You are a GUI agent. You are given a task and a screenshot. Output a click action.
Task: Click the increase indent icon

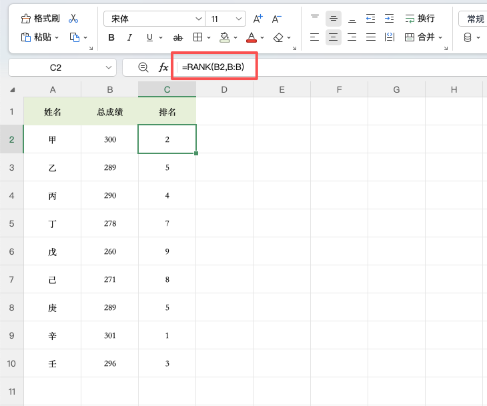tap(389, 19)
